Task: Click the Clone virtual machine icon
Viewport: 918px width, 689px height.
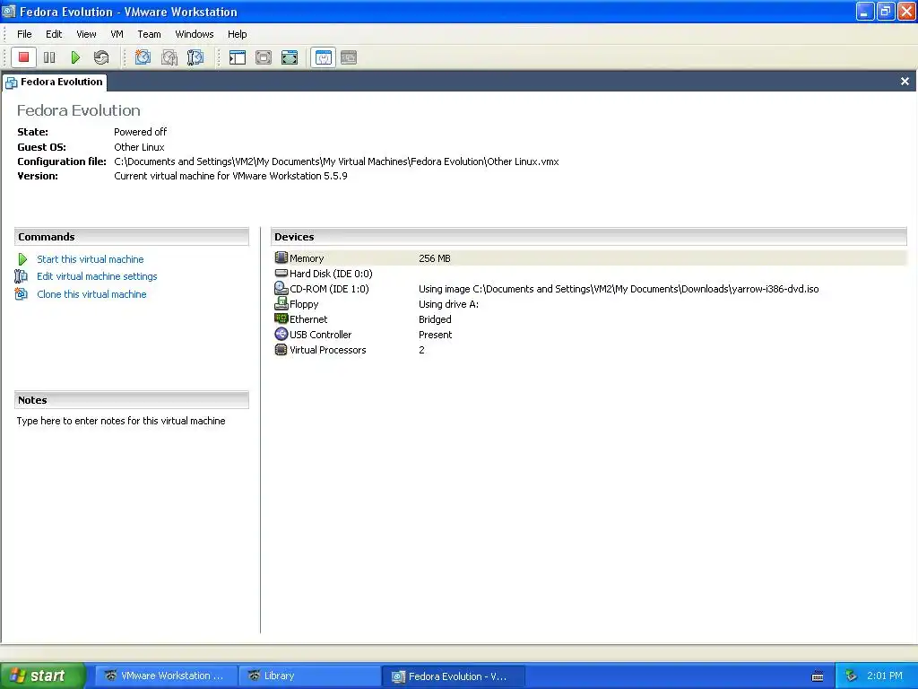Action: (x=22, y=293)
